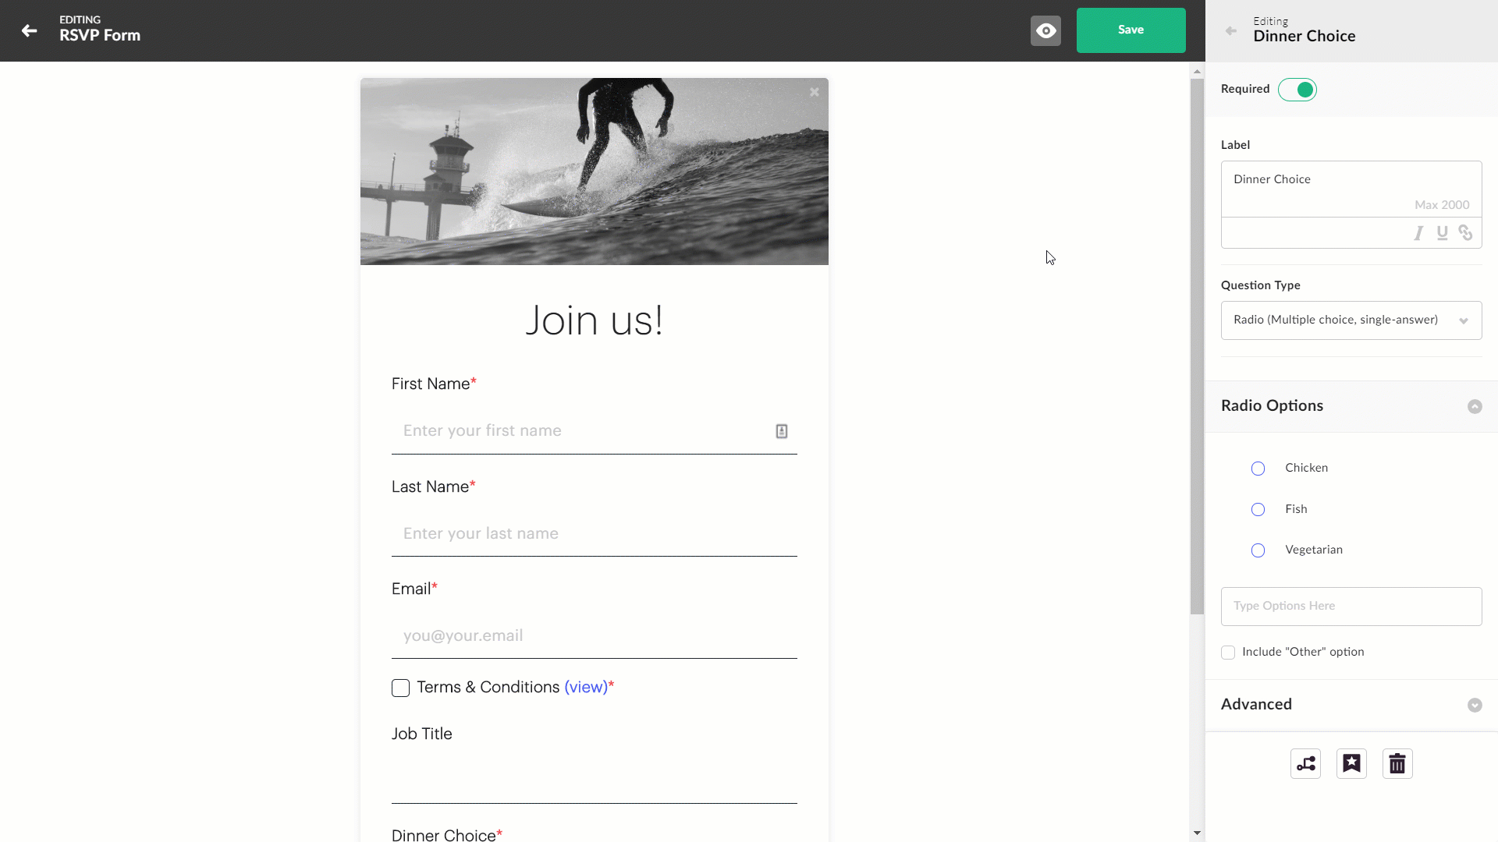1498x842 pixels.
Task: Click the surfer header image
Action: [x=595, y=172]
